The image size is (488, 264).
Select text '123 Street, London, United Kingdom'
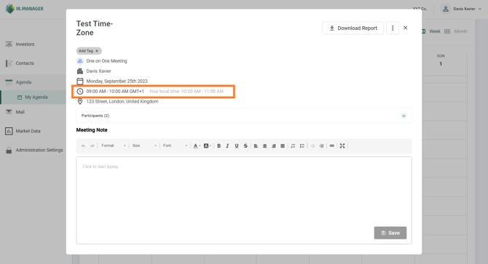click(x=122, y=101)
